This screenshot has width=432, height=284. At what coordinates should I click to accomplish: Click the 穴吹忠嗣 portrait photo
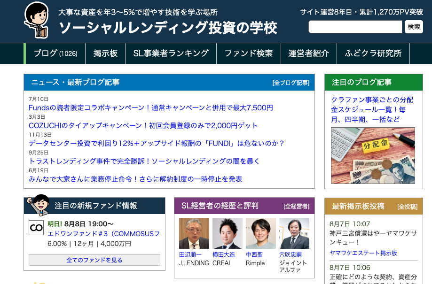(x=294, y=233)
